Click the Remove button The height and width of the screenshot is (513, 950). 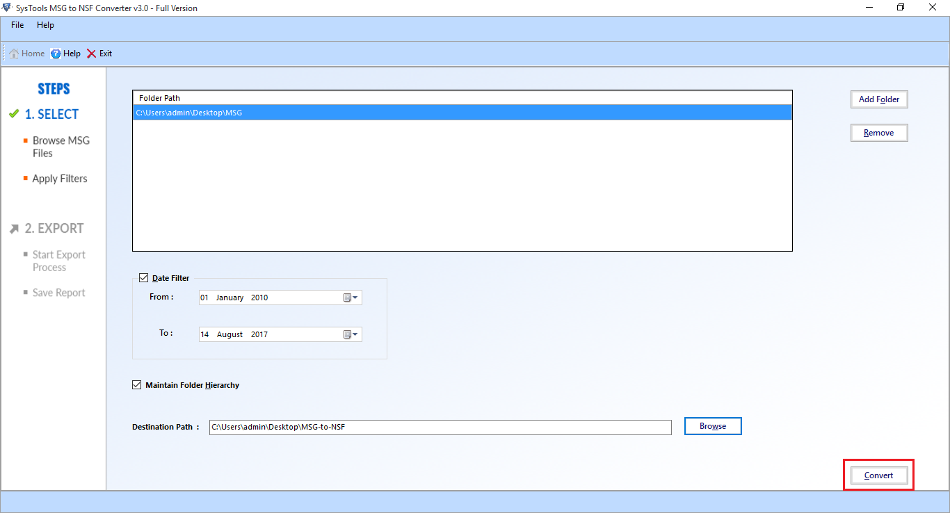pos(879,133)
